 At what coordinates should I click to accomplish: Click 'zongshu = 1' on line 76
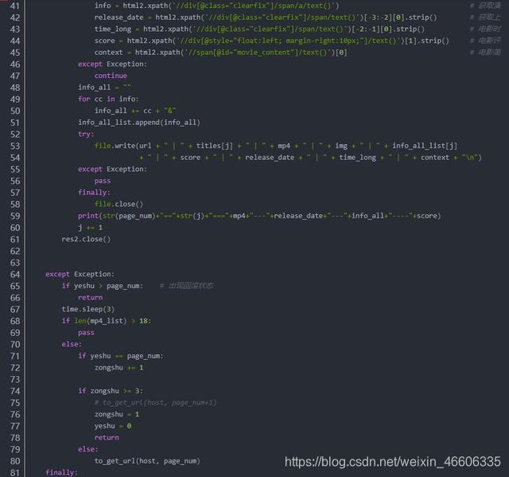[117, 414]
